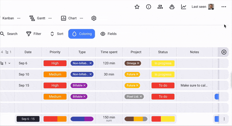
Task: Click the Search button
Action: click(x=9, y=34)
